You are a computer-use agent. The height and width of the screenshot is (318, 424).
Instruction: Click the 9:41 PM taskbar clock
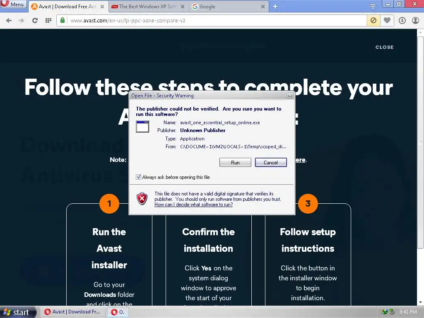[x=408, y=312]
